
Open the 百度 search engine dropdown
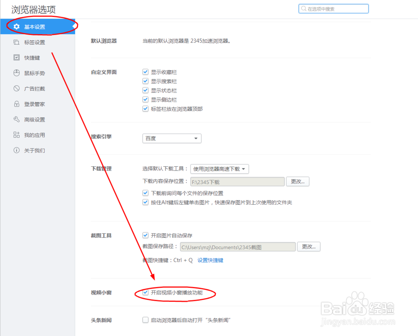click(x=172, y=138)
